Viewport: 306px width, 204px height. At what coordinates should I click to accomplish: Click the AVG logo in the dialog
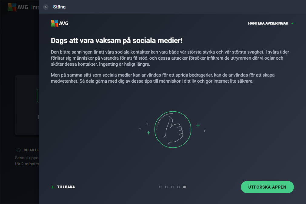(x=59, y=23)
